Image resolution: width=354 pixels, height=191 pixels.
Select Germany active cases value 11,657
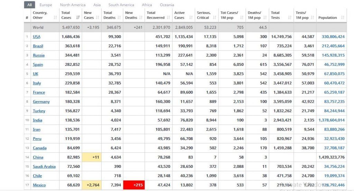[186, 102]
